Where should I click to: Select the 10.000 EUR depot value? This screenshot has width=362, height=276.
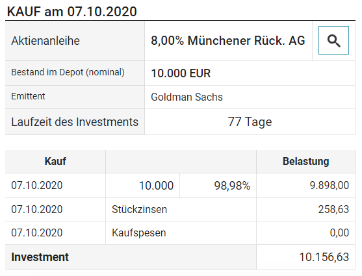(x=181, y=73)
